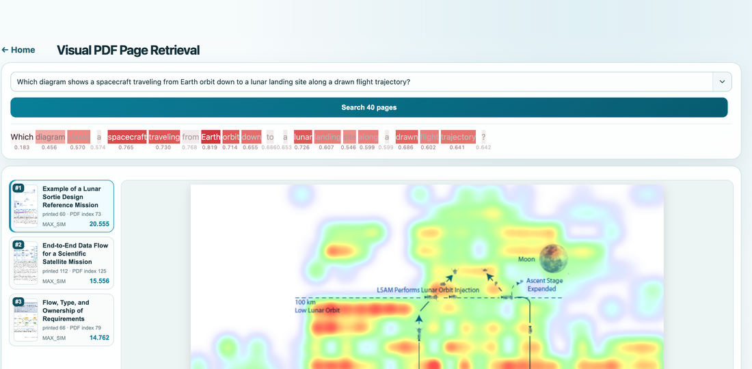
Task: Select the 'traveling' query token chip
Action: click(x=165, y=137)
